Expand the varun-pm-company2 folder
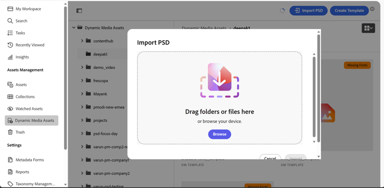The height and width of the screenshot is (188, 384). tap(82, 173)
